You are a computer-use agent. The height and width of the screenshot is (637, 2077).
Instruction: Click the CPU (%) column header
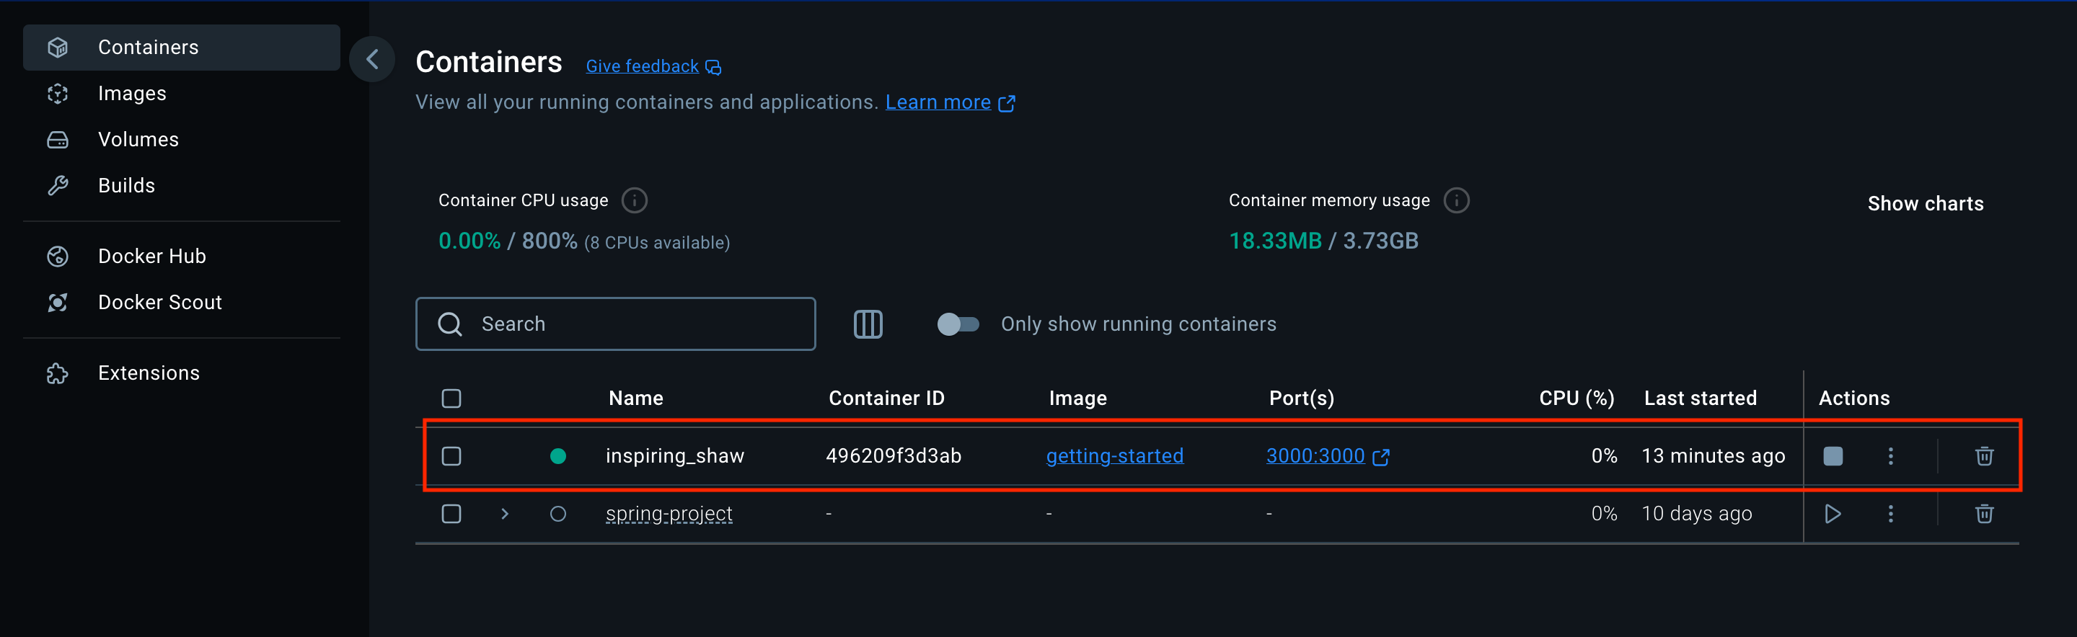(1577, 398)
